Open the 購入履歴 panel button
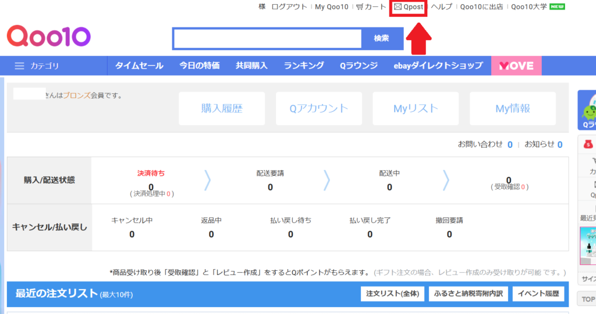 222,108
